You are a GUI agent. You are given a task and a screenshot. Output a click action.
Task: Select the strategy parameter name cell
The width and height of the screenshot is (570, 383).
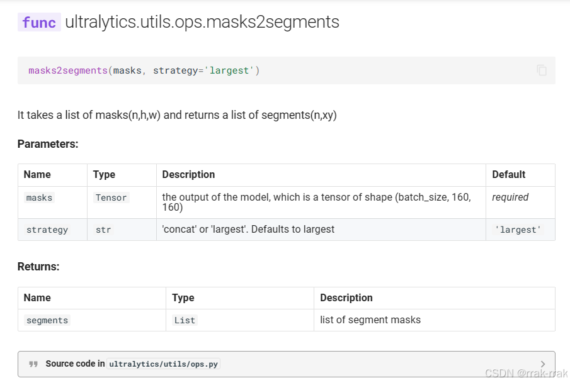[x=47, y=230]
